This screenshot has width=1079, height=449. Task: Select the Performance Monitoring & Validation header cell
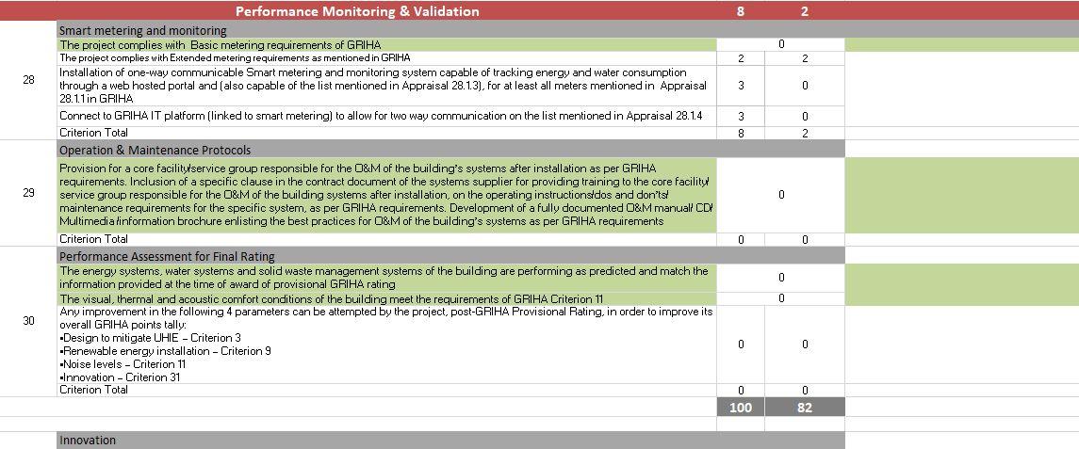tap(358, 11)
